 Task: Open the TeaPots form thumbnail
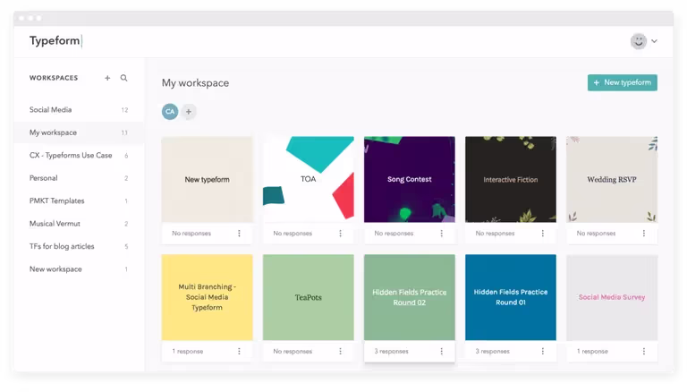click(309, 297)
